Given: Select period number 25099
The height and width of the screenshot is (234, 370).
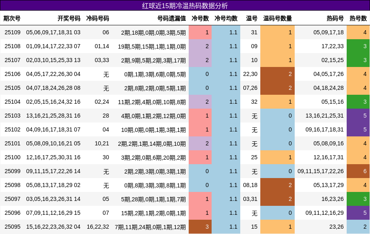Looking at the screenshot, I should [x=13, y=171].
